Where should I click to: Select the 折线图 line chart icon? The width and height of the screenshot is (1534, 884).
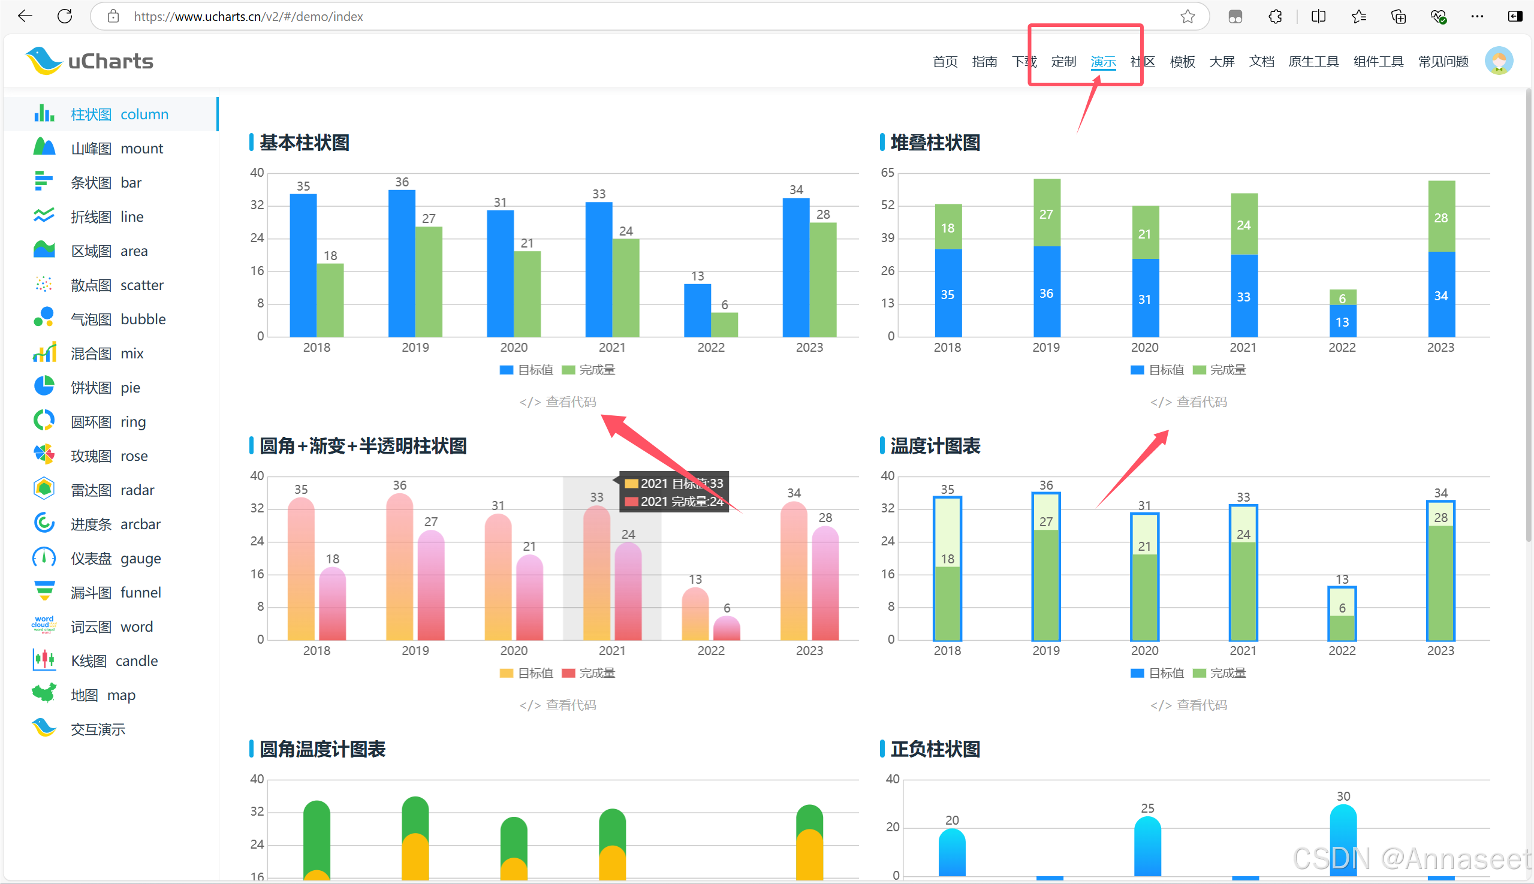(43, 216)
